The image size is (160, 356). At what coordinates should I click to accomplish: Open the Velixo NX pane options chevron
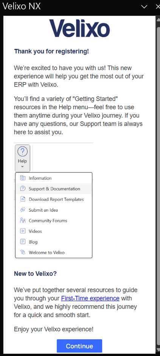pos(144,6)
